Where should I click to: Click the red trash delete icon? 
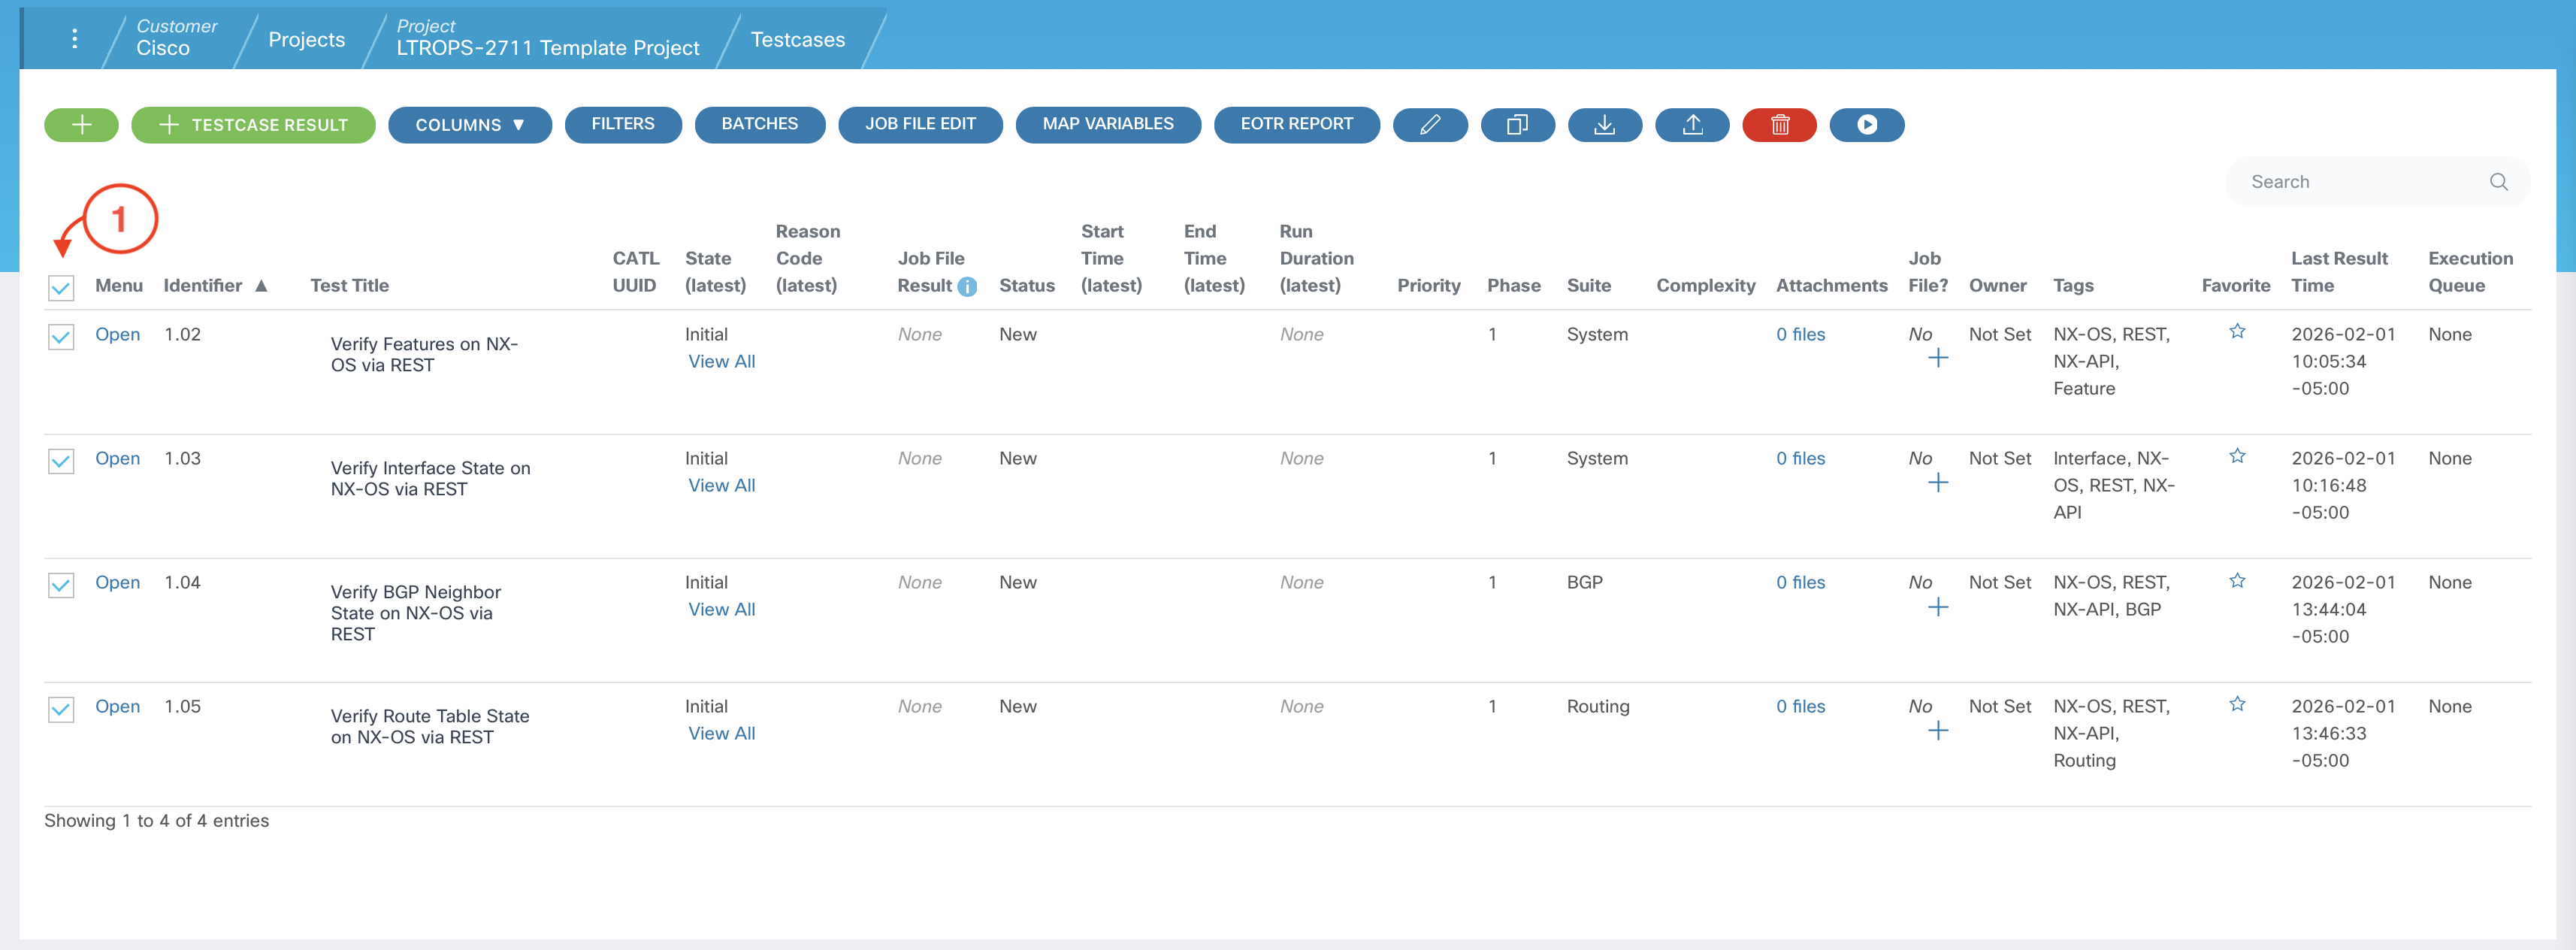(x=1779, y=125)
